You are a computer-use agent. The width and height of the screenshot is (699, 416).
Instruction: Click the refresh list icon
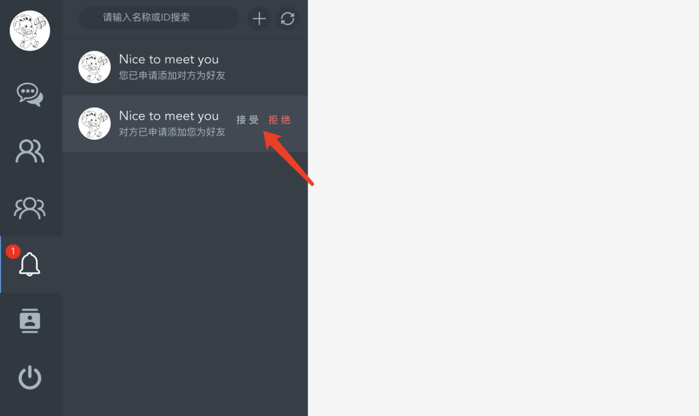point(287,19)
